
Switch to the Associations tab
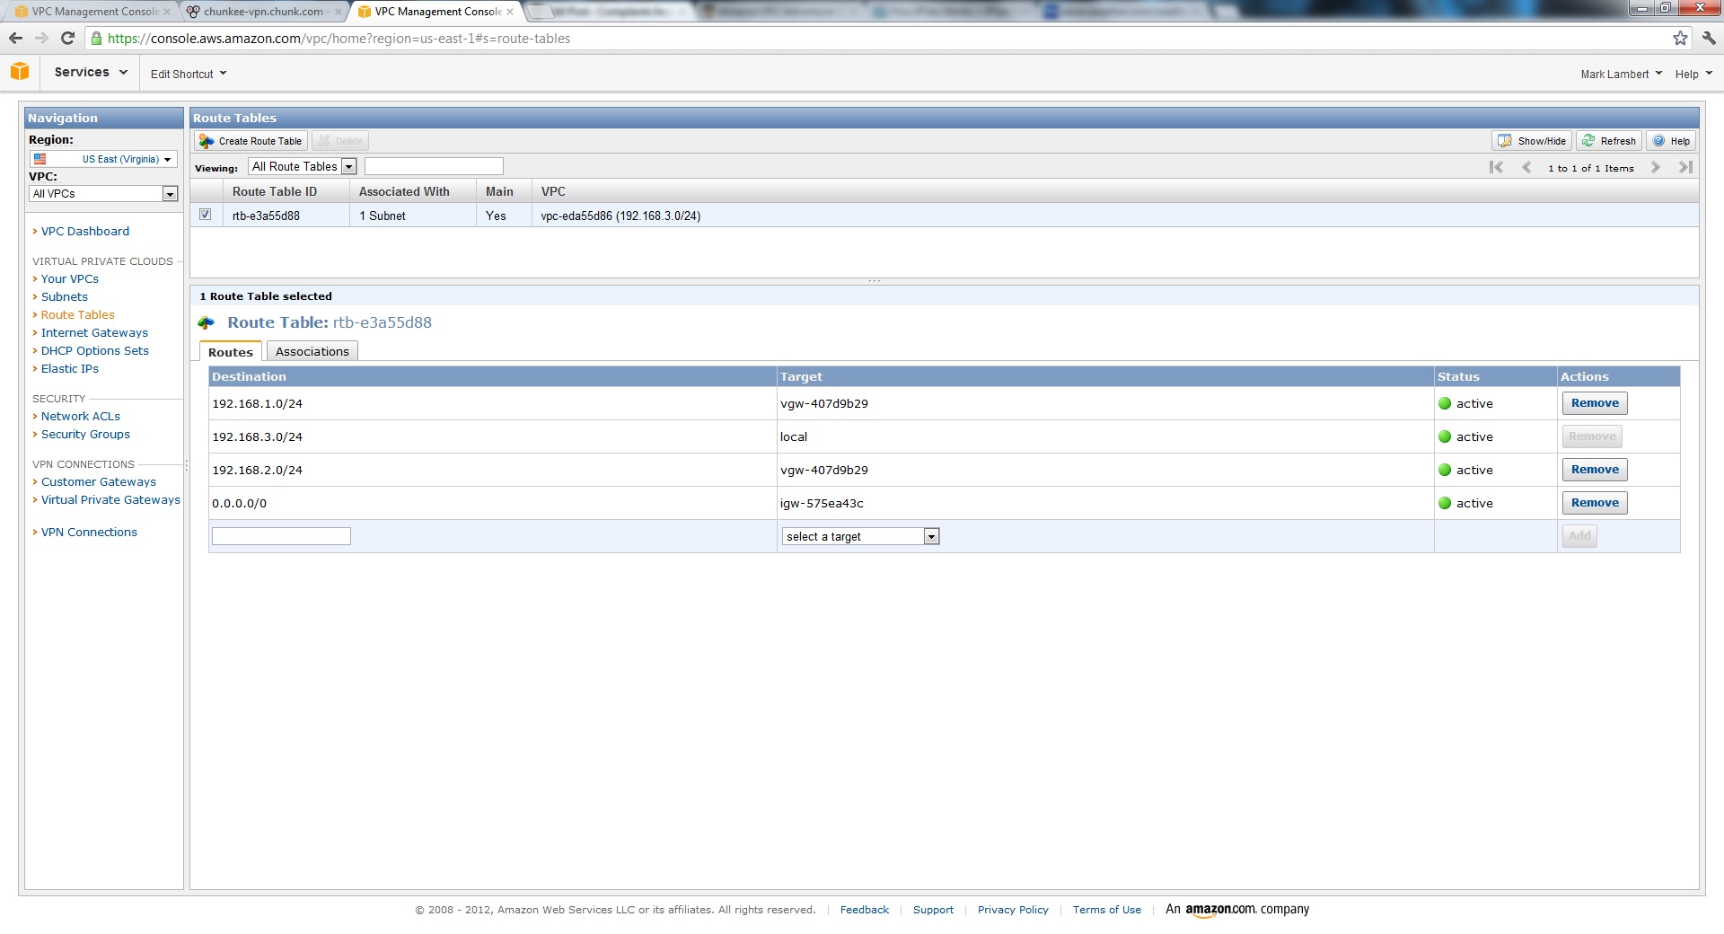pyautogui.click(x=312, y=352)
